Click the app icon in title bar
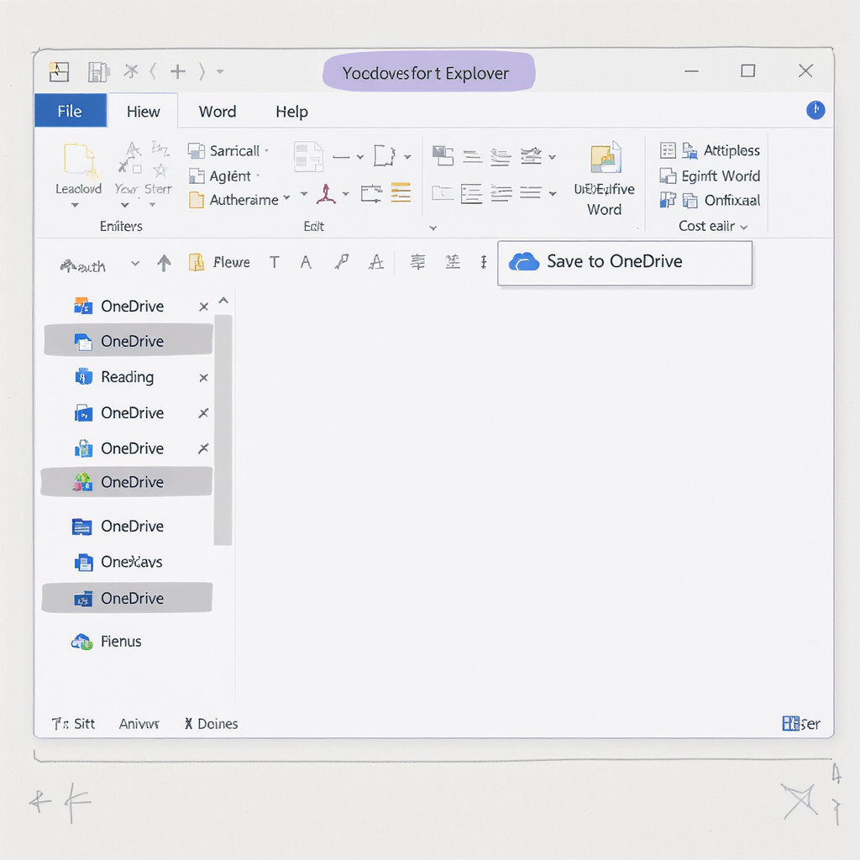The width and height of the screenshot is (860, 860). (59, 72)
